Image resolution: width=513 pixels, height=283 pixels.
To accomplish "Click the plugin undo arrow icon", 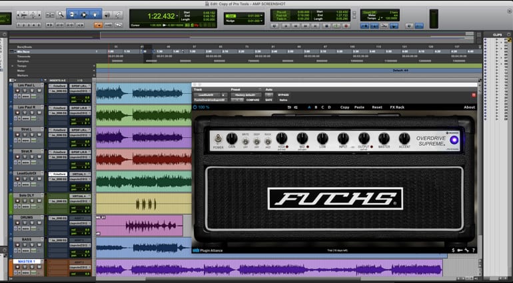I will pyautogui.click(x=289, y=107).
